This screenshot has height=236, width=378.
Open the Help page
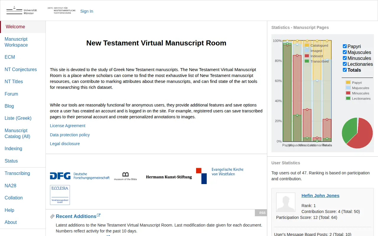[9, 210]
